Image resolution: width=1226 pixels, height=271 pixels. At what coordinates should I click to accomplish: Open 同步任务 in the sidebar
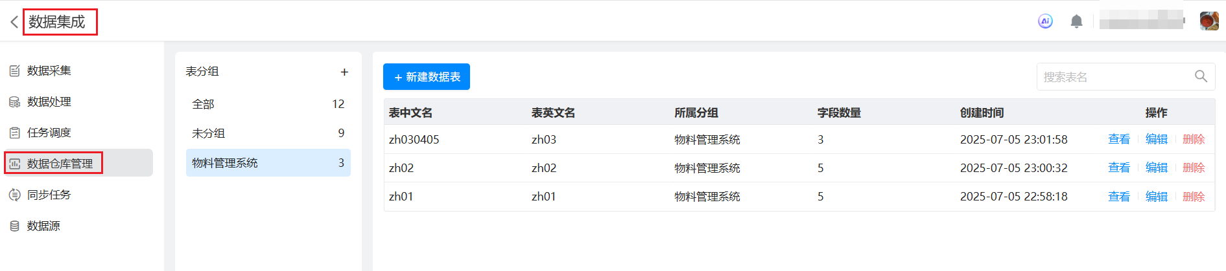click(49, 195)
